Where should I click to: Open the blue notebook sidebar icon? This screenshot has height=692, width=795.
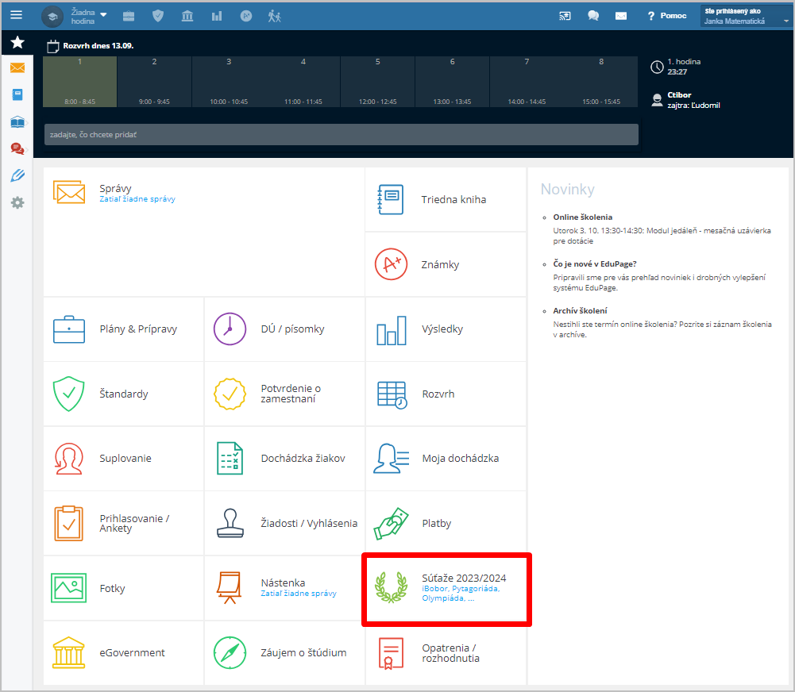pyautogui.click(x=17, y=94)
